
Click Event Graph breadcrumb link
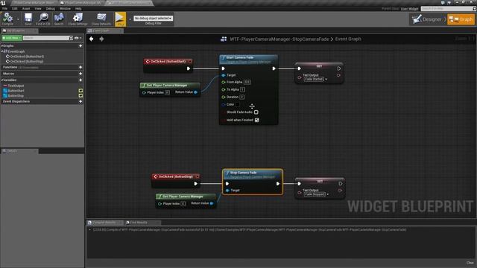click(348, 39)
